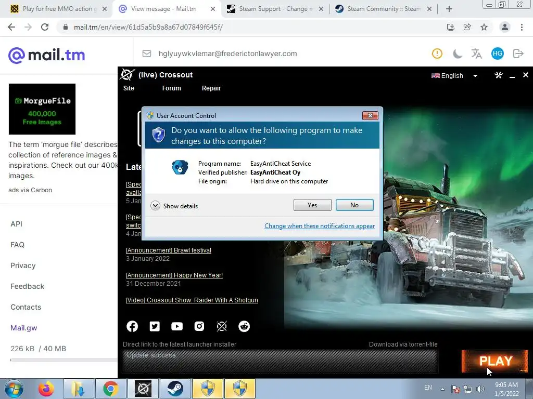The image size is (533, 399).
Task: Open Crossout Twitter page icon
Action: click(155, 326)
